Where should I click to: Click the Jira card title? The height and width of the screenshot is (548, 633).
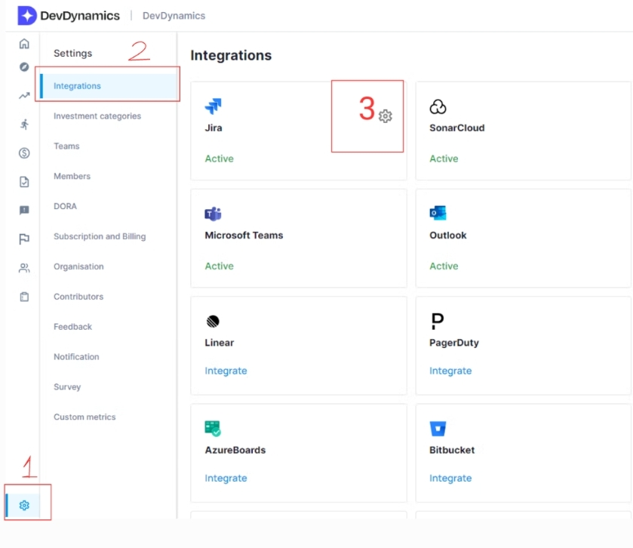pyautogui.click(x=214, y=128)
